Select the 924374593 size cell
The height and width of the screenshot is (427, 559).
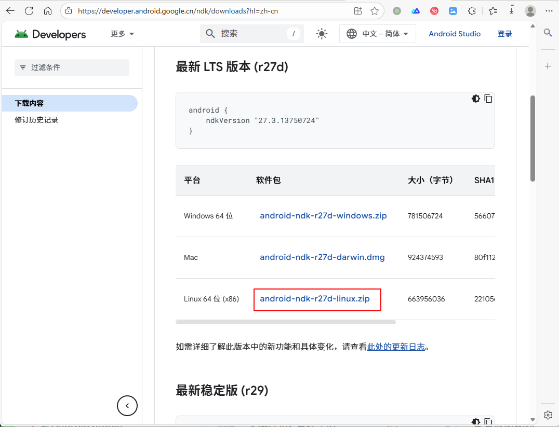[425, 257]
